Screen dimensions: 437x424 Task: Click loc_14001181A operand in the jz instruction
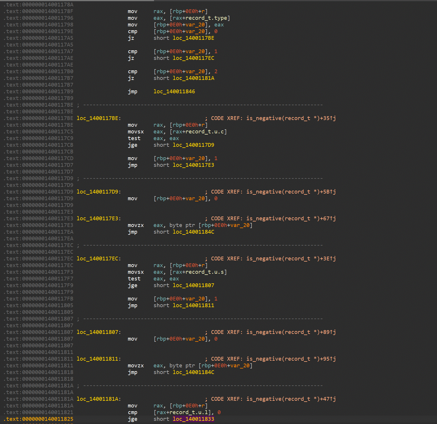[x=193, y=78]
